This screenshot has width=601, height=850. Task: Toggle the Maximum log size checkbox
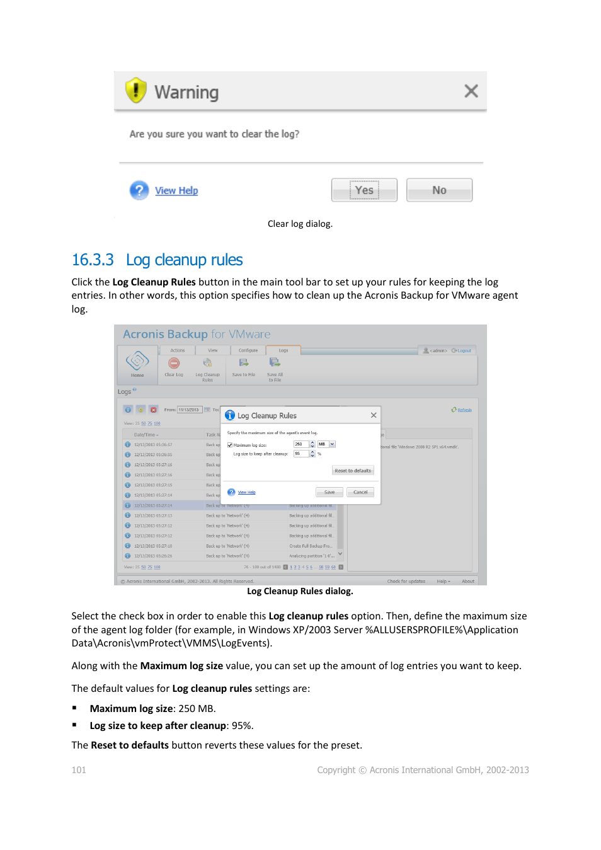pyautogui.click(x=230, y=445)
